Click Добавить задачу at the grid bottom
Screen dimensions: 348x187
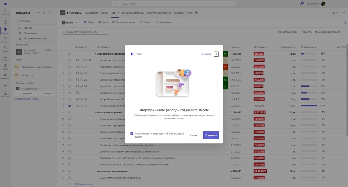tap(84, 184)
